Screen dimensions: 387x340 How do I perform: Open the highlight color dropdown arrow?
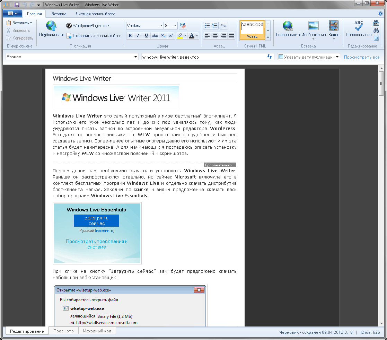186,36
